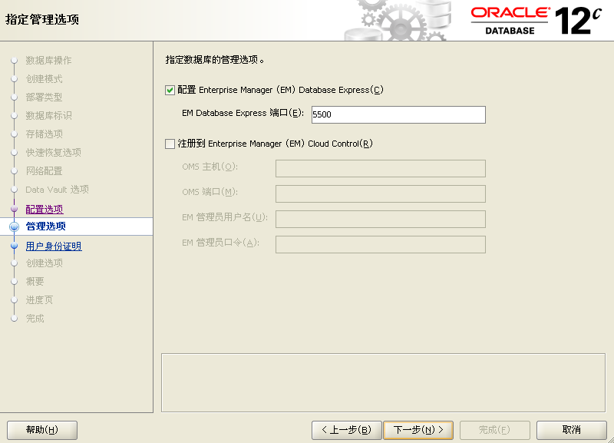Click the OMS 端口 input field
The width and height of the screenshot is (614, 443).
380,193
